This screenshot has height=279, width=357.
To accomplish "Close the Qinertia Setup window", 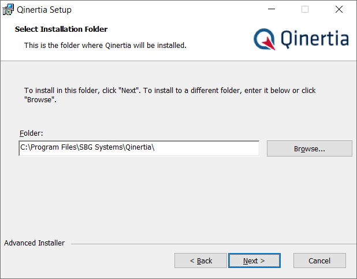I will 339,10.
